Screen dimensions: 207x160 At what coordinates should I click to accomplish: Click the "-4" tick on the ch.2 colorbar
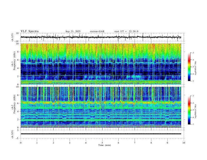(x=193, y=103)
